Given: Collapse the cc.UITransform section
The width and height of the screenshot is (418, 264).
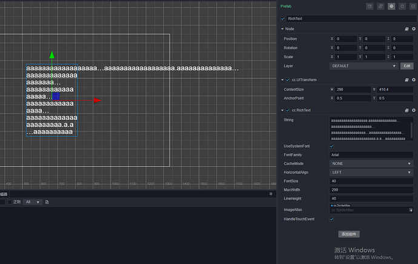Looking at the screenshot, I should point(282,80).
